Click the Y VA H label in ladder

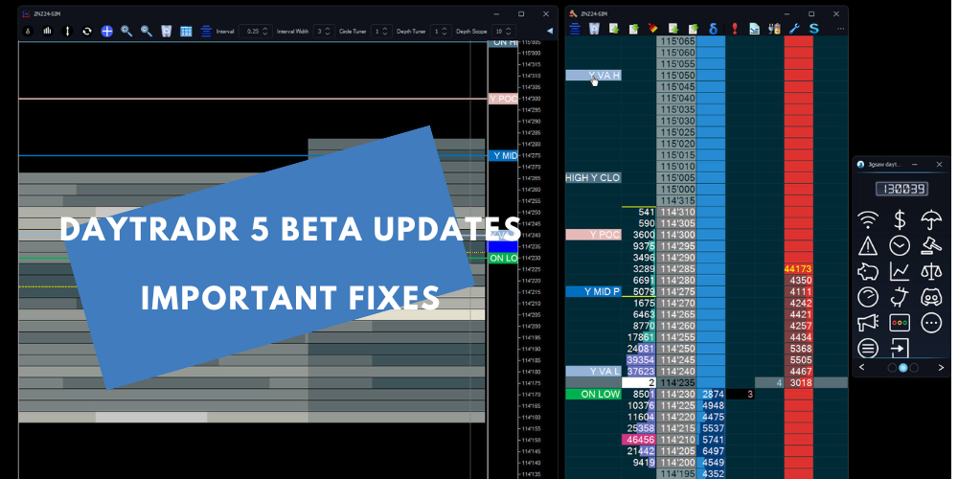tap(593, 75)
